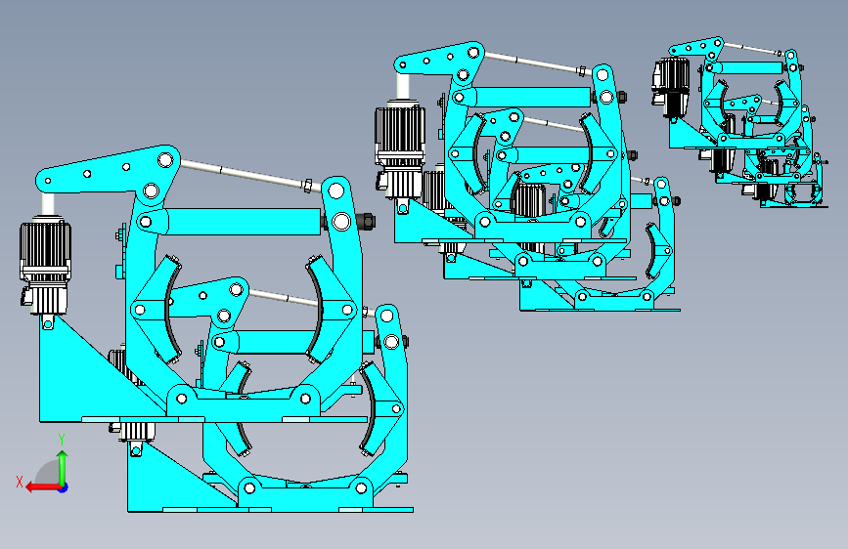The image size is (848, 549).
Task: Click the green Y axis arrow of the triad
Action: click(x=63, y=466)
